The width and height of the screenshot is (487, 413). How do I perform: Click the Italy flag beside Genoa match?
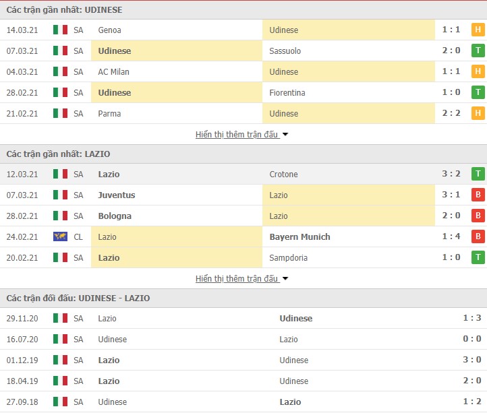pyautogui.click(x=60, y=30)
